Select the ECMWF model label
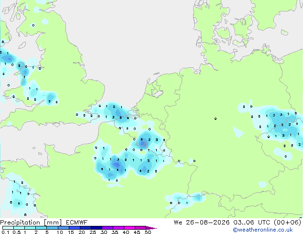303x234 pixels. coord(77,223)
